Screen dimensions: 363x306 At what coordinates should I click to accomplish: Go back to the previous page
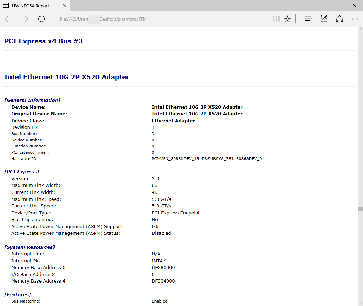click(x=8, y=19)
